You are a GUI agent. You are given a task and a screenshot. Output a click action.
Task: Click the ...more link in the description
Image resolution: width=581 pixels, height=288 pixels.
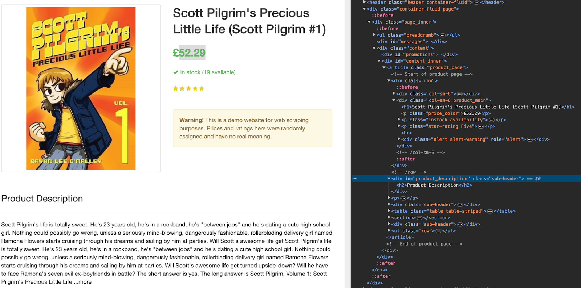[x=83, y=282]
